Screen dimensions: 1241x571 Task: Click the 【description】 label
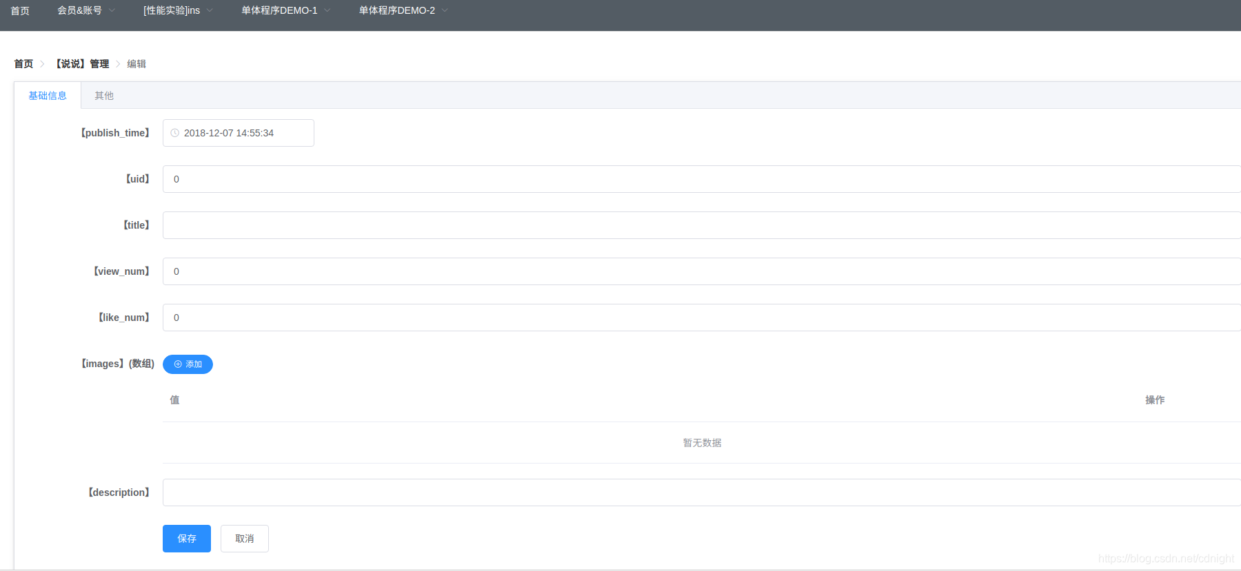[118, 492]
